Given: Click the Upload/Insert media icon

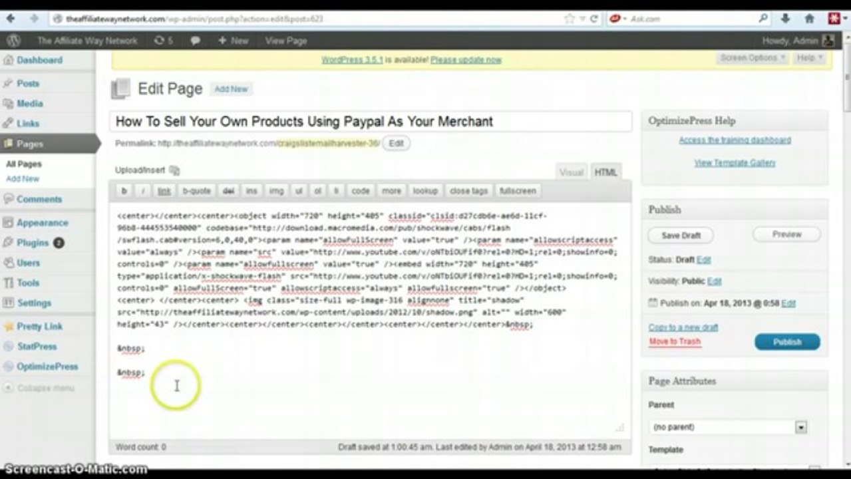Looking at the screenshot, I should (x=174, y=170).
